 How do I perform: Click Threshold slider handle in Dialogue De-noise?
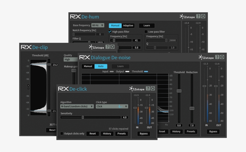pyautogui.click(x=179, y=91)
